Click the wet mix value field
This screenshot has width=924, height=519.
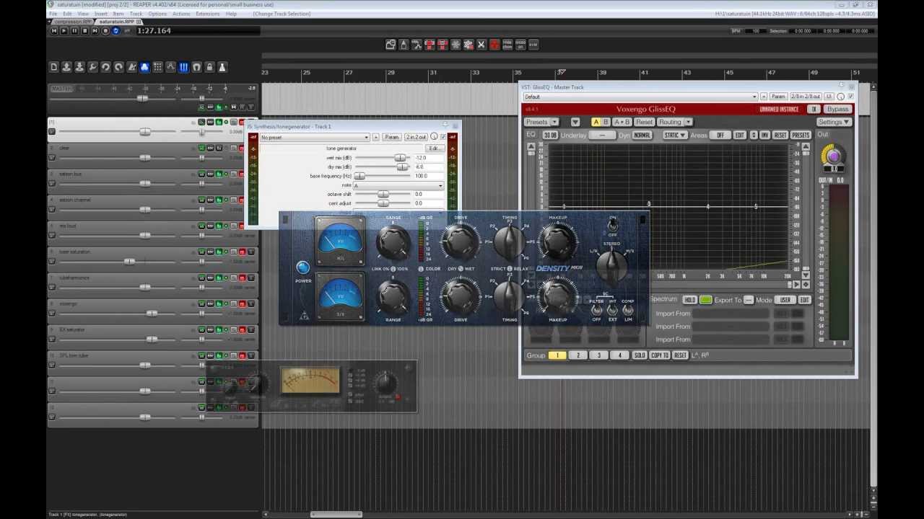[x=428, y=158]
